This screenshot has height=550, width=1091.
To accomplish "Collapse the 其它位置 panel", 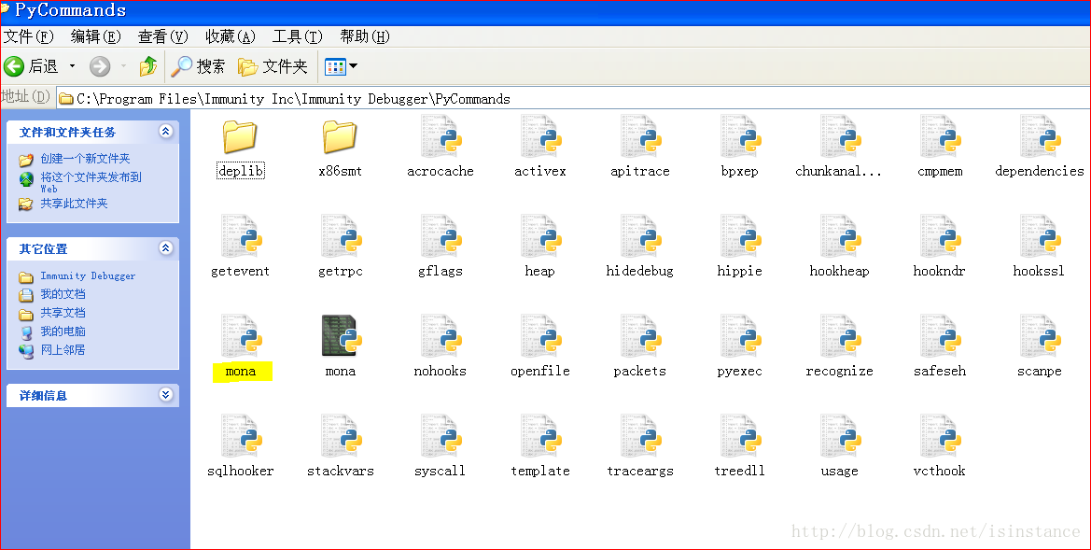I will coord(165,247).
